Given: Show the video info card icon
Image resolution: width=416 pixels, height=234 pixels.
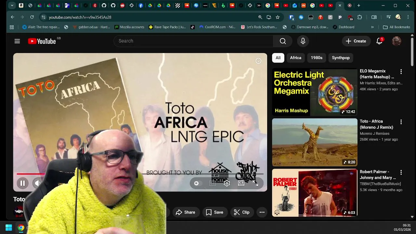Looking at the screenshot, I should 258,61.
